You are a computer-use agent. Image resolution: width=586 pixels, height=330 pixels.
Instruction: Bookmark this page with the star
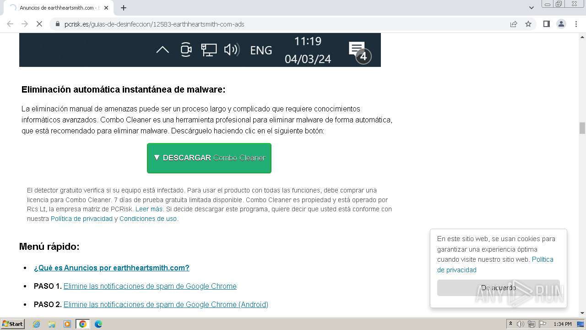(528, 24)
